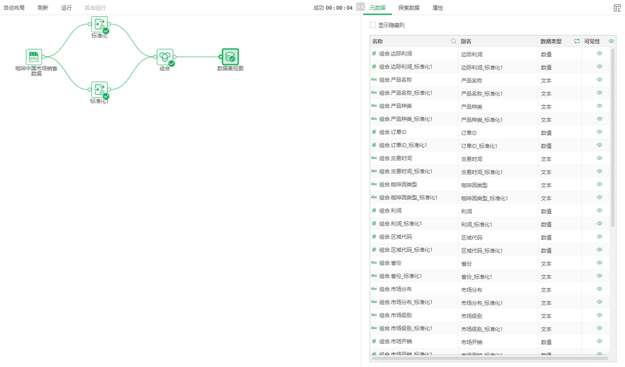Click the row 组合.利润_标准化1
The height and width of the screenshot is (367, 625).
tap(490, 224)
